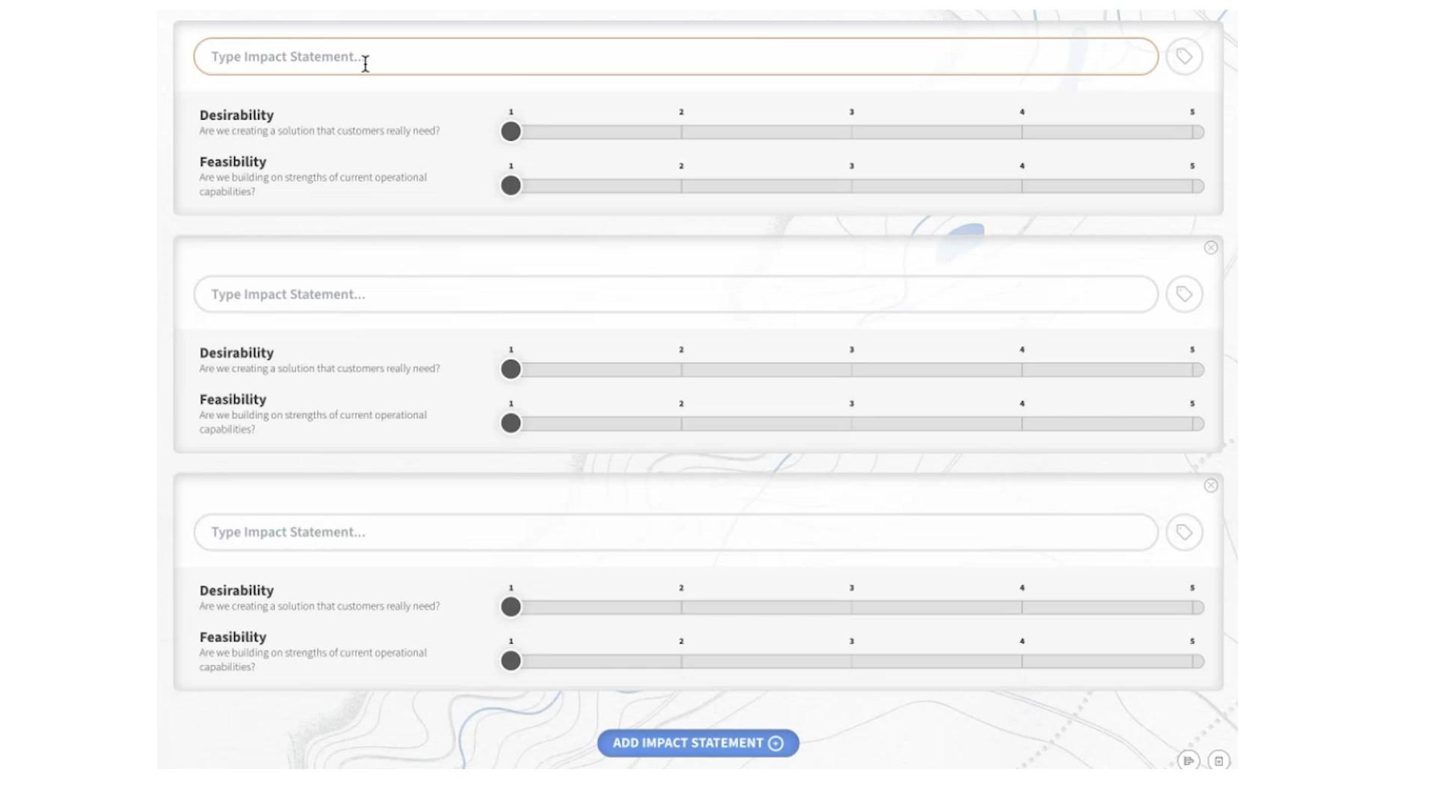Click the tag icon beside third impact statement
The height and width of the screenshot is (808, 1437).
pos(1183,532)
